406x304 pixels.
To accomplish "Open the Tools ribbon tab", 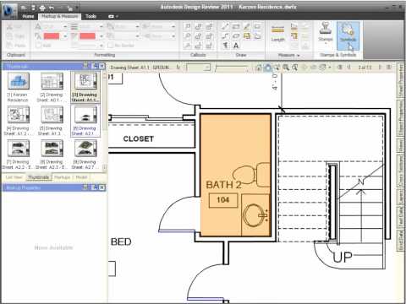I will [91, 16].
